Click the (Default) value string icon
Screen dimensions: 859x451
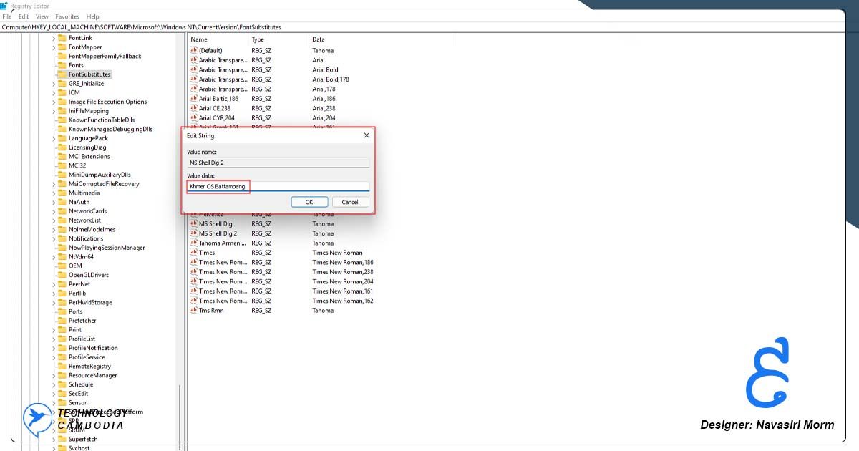(x=193, y=50)
